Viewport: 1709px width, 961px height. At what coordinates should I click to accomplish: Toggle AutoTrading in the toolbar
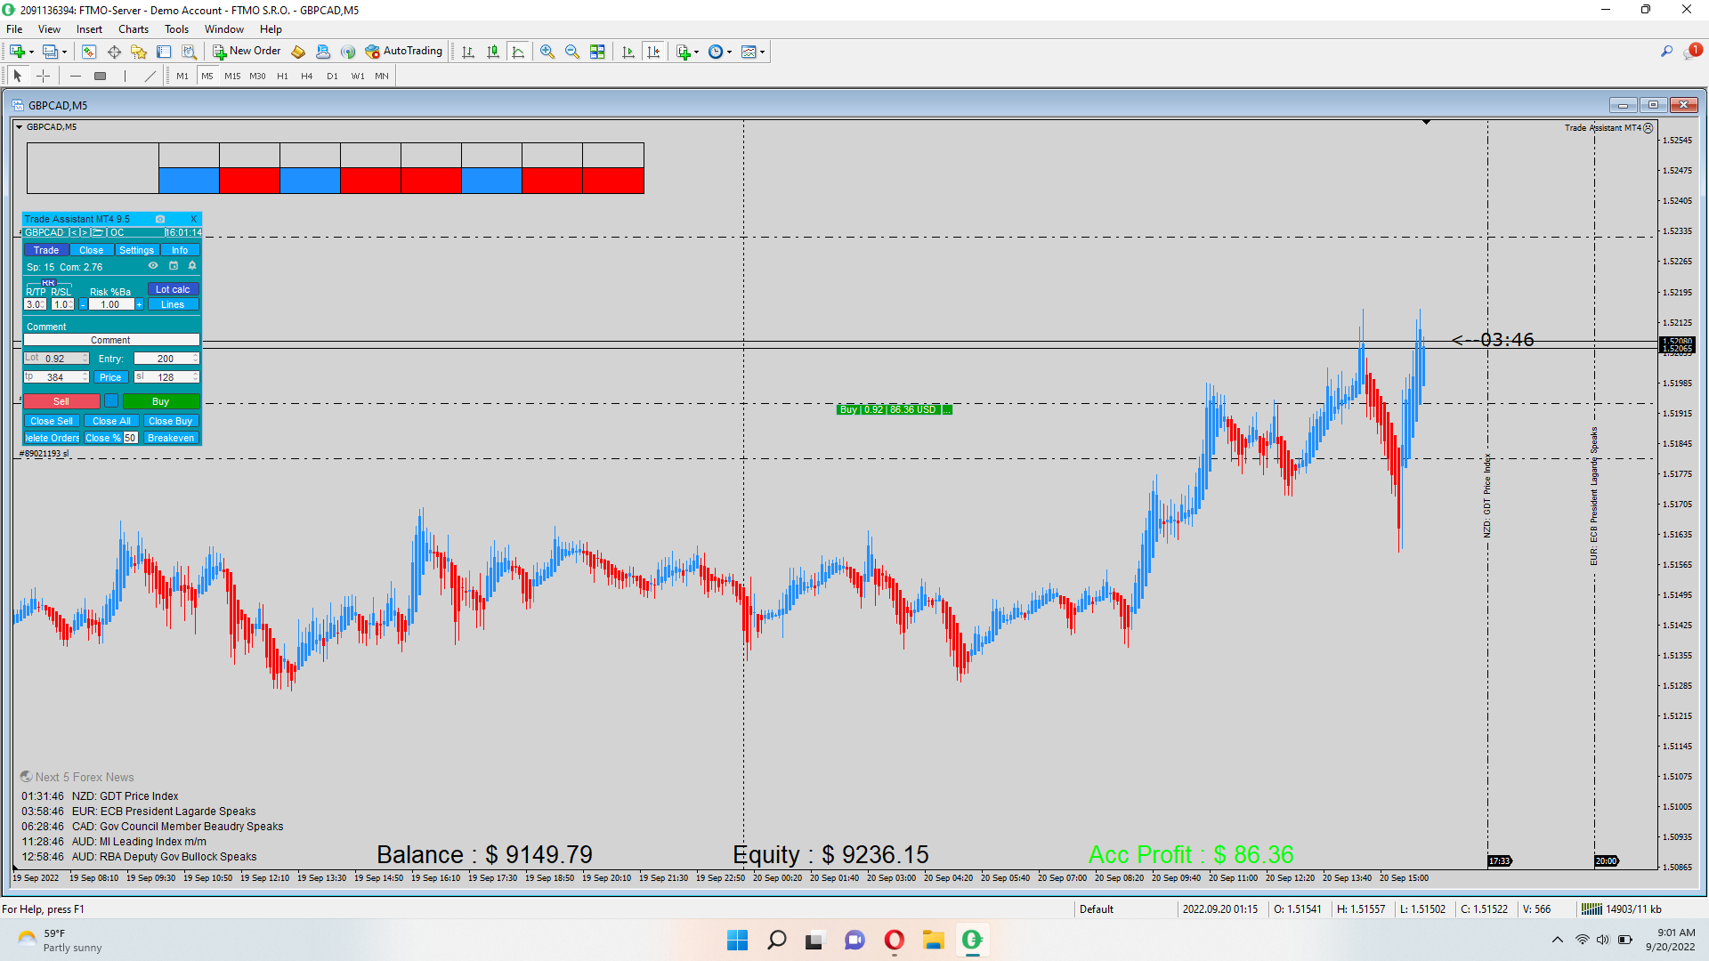tap(403, 51)
